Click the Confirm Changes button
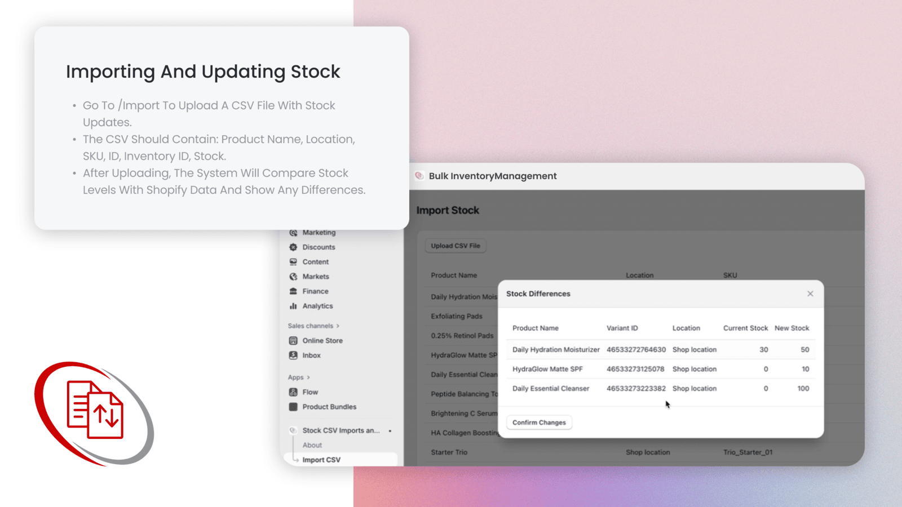 [538, 422]
